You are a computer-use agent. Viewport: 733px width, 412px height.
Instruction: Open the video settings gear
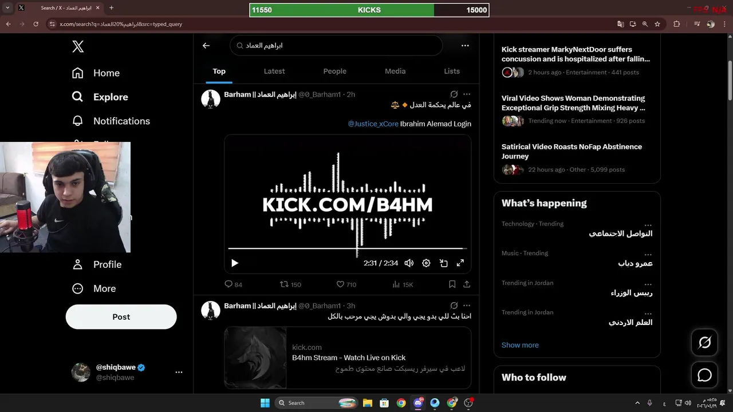[x=426, y=263]
